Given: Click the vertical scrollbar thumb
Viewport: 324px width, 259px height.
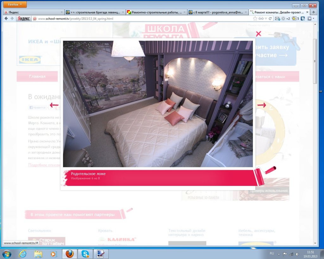Looking at the screenshot, I should (x=315, y=61).
